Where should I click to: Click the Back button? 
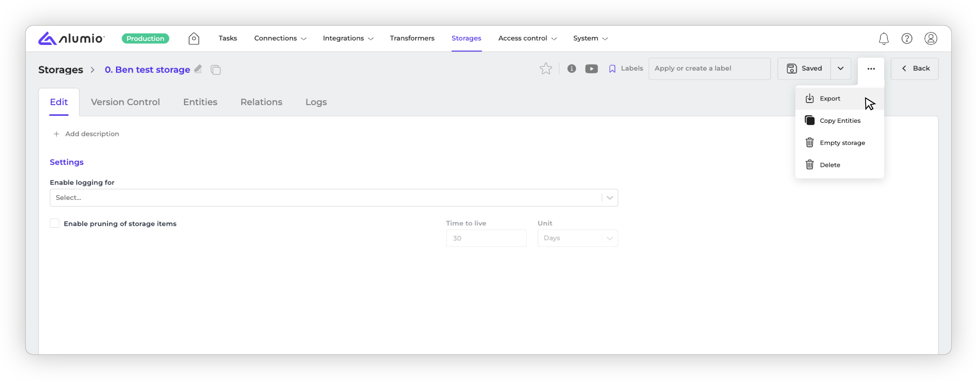[914, 69]
